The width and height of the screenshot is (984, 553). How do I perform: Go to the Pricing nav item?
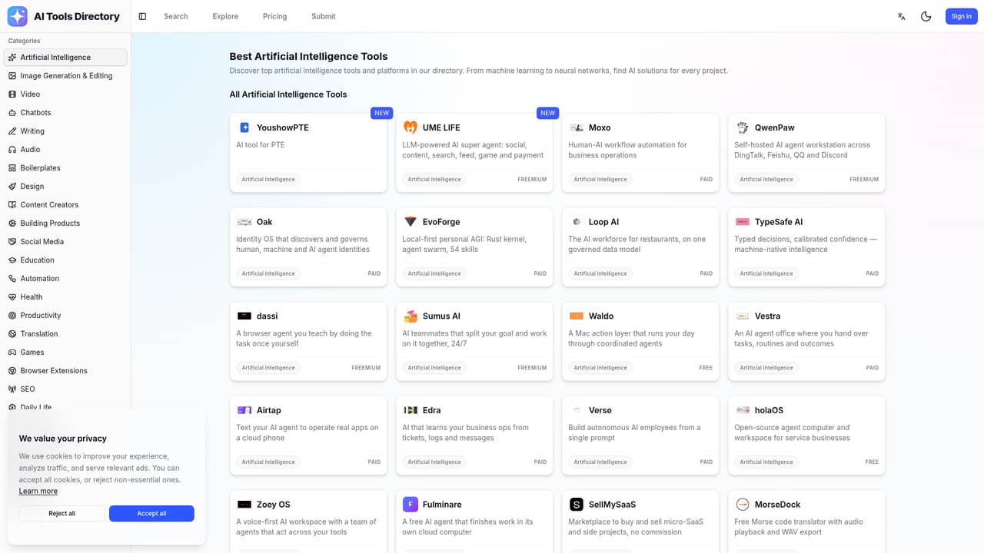(x=274, y=16)
